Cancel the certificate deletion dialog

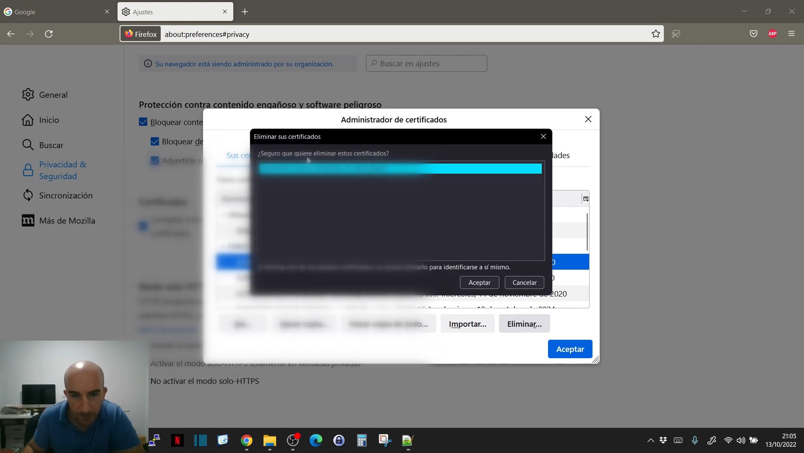pyautogui.click(x=524, y=283)
